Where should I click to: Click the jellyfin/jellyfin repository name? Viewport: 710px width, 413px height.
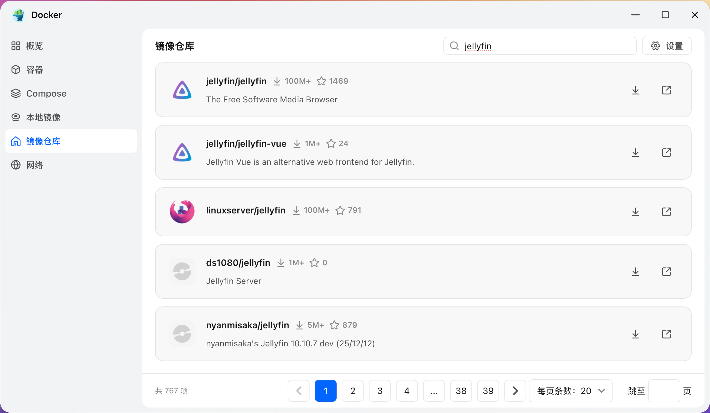[236, 81]
